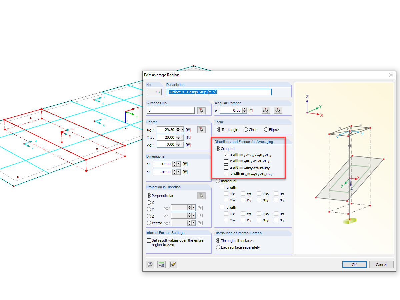Select the Ellipse form option
This screenshot has width=400, height=300.
[x=266, y=130]
